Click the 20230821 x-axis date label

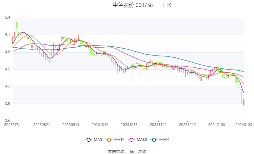point(42,125)
